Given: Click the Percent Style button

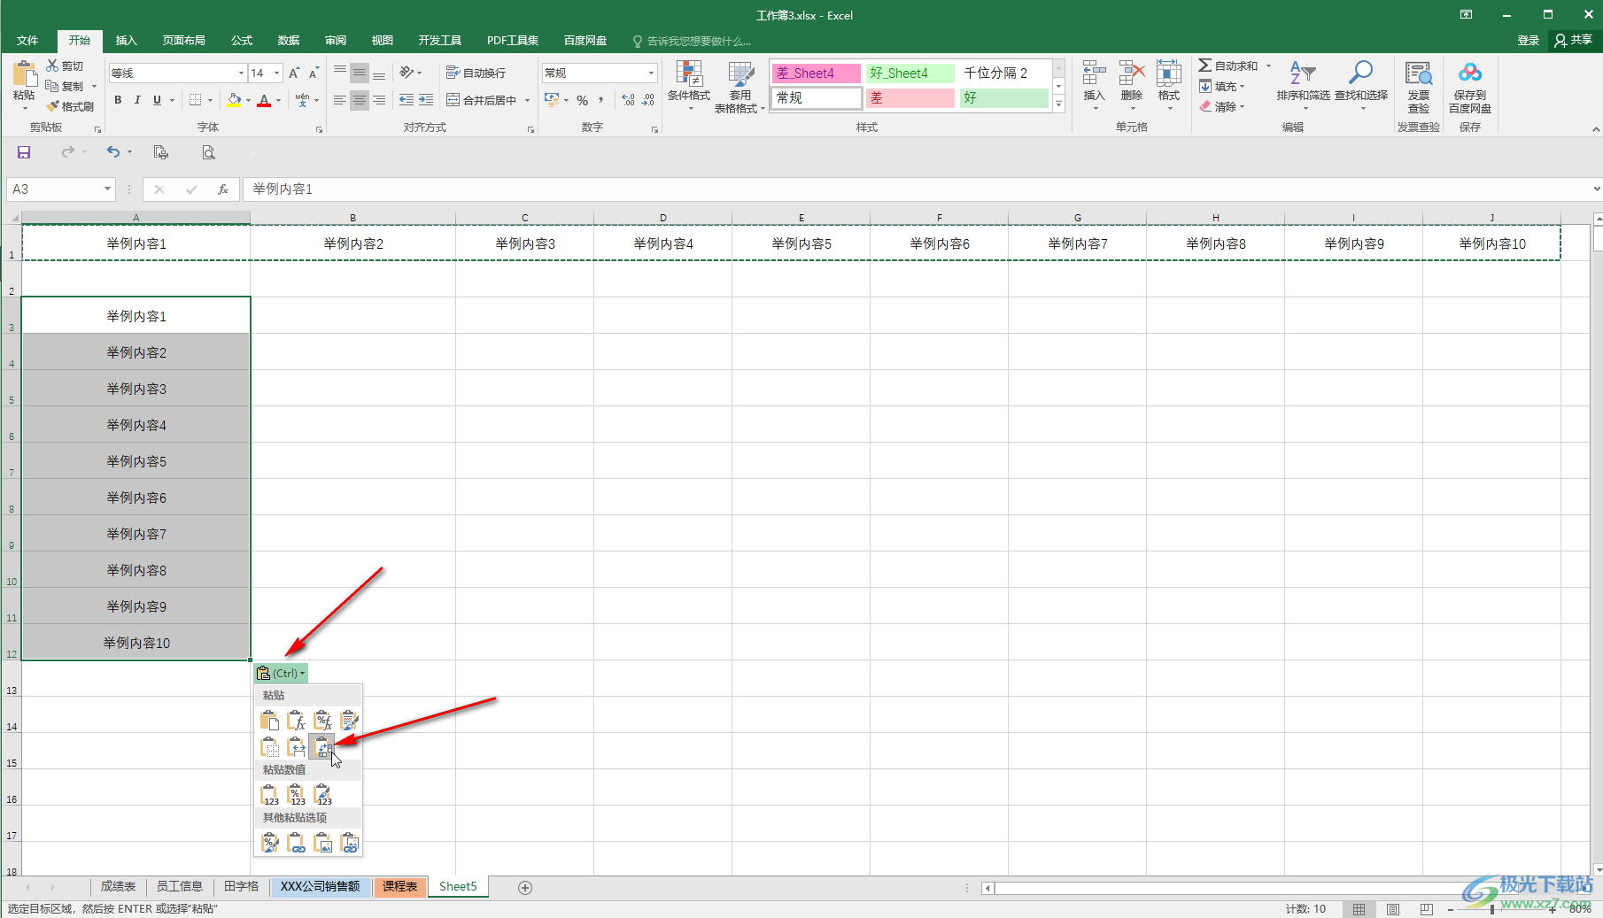Looking at the screenshot, I should 582,100.
